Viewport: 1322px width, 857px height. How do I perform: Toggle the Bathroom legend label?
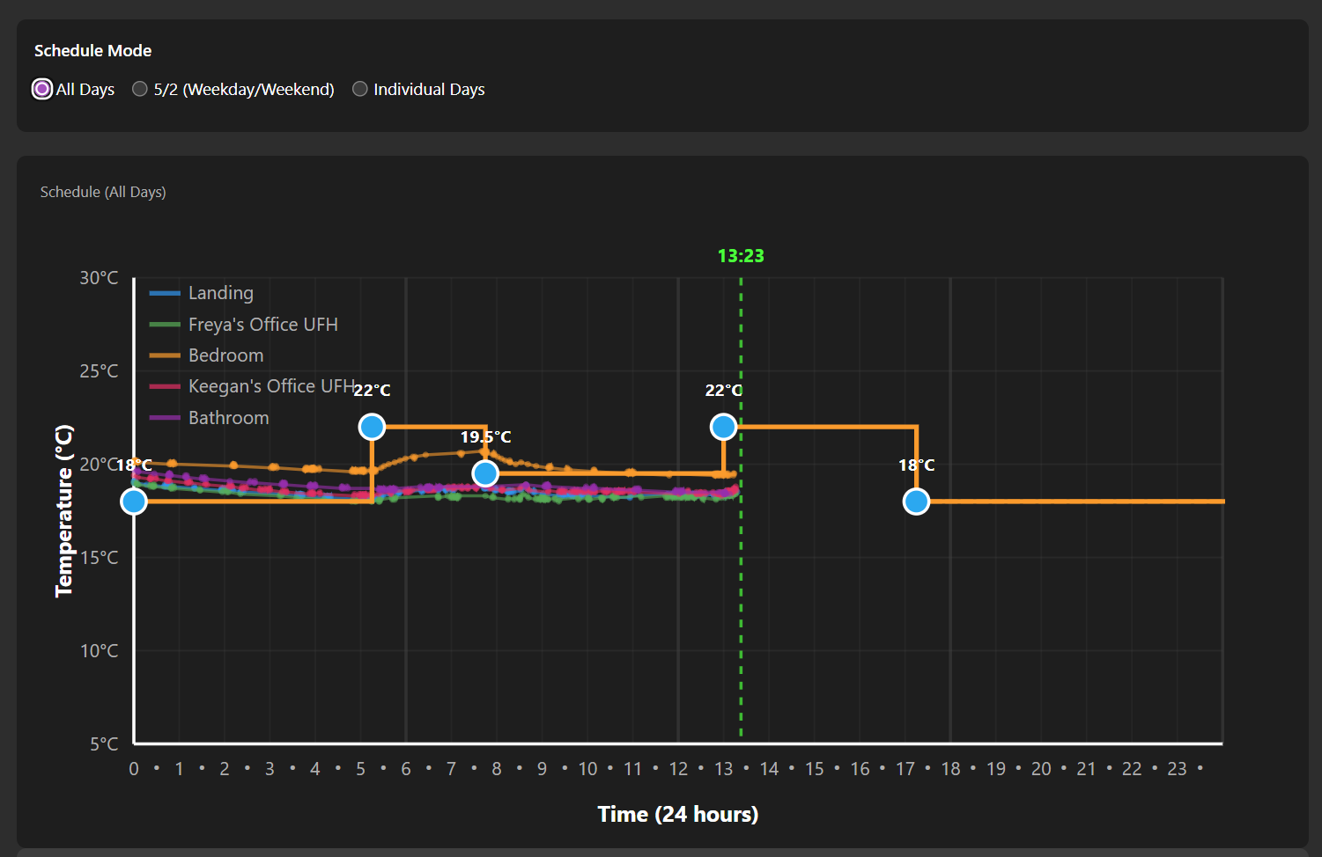[229, 418]
